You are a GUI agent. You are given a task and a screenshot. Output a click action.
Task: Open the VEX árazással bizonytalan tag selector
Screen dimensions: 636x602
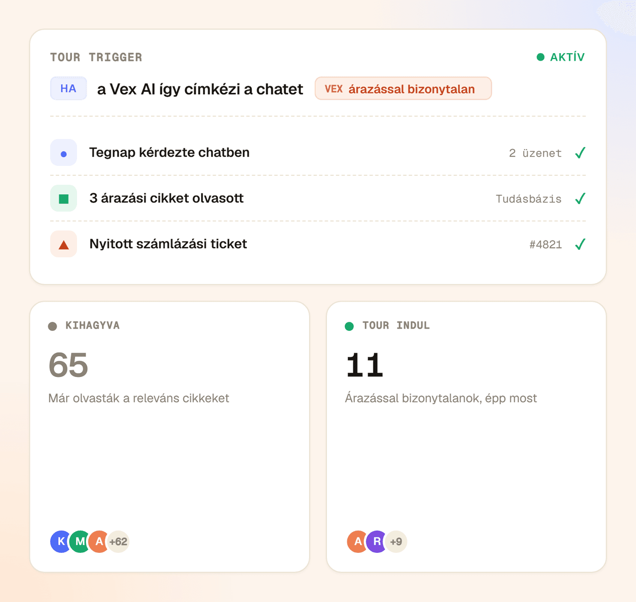(403, 88)
